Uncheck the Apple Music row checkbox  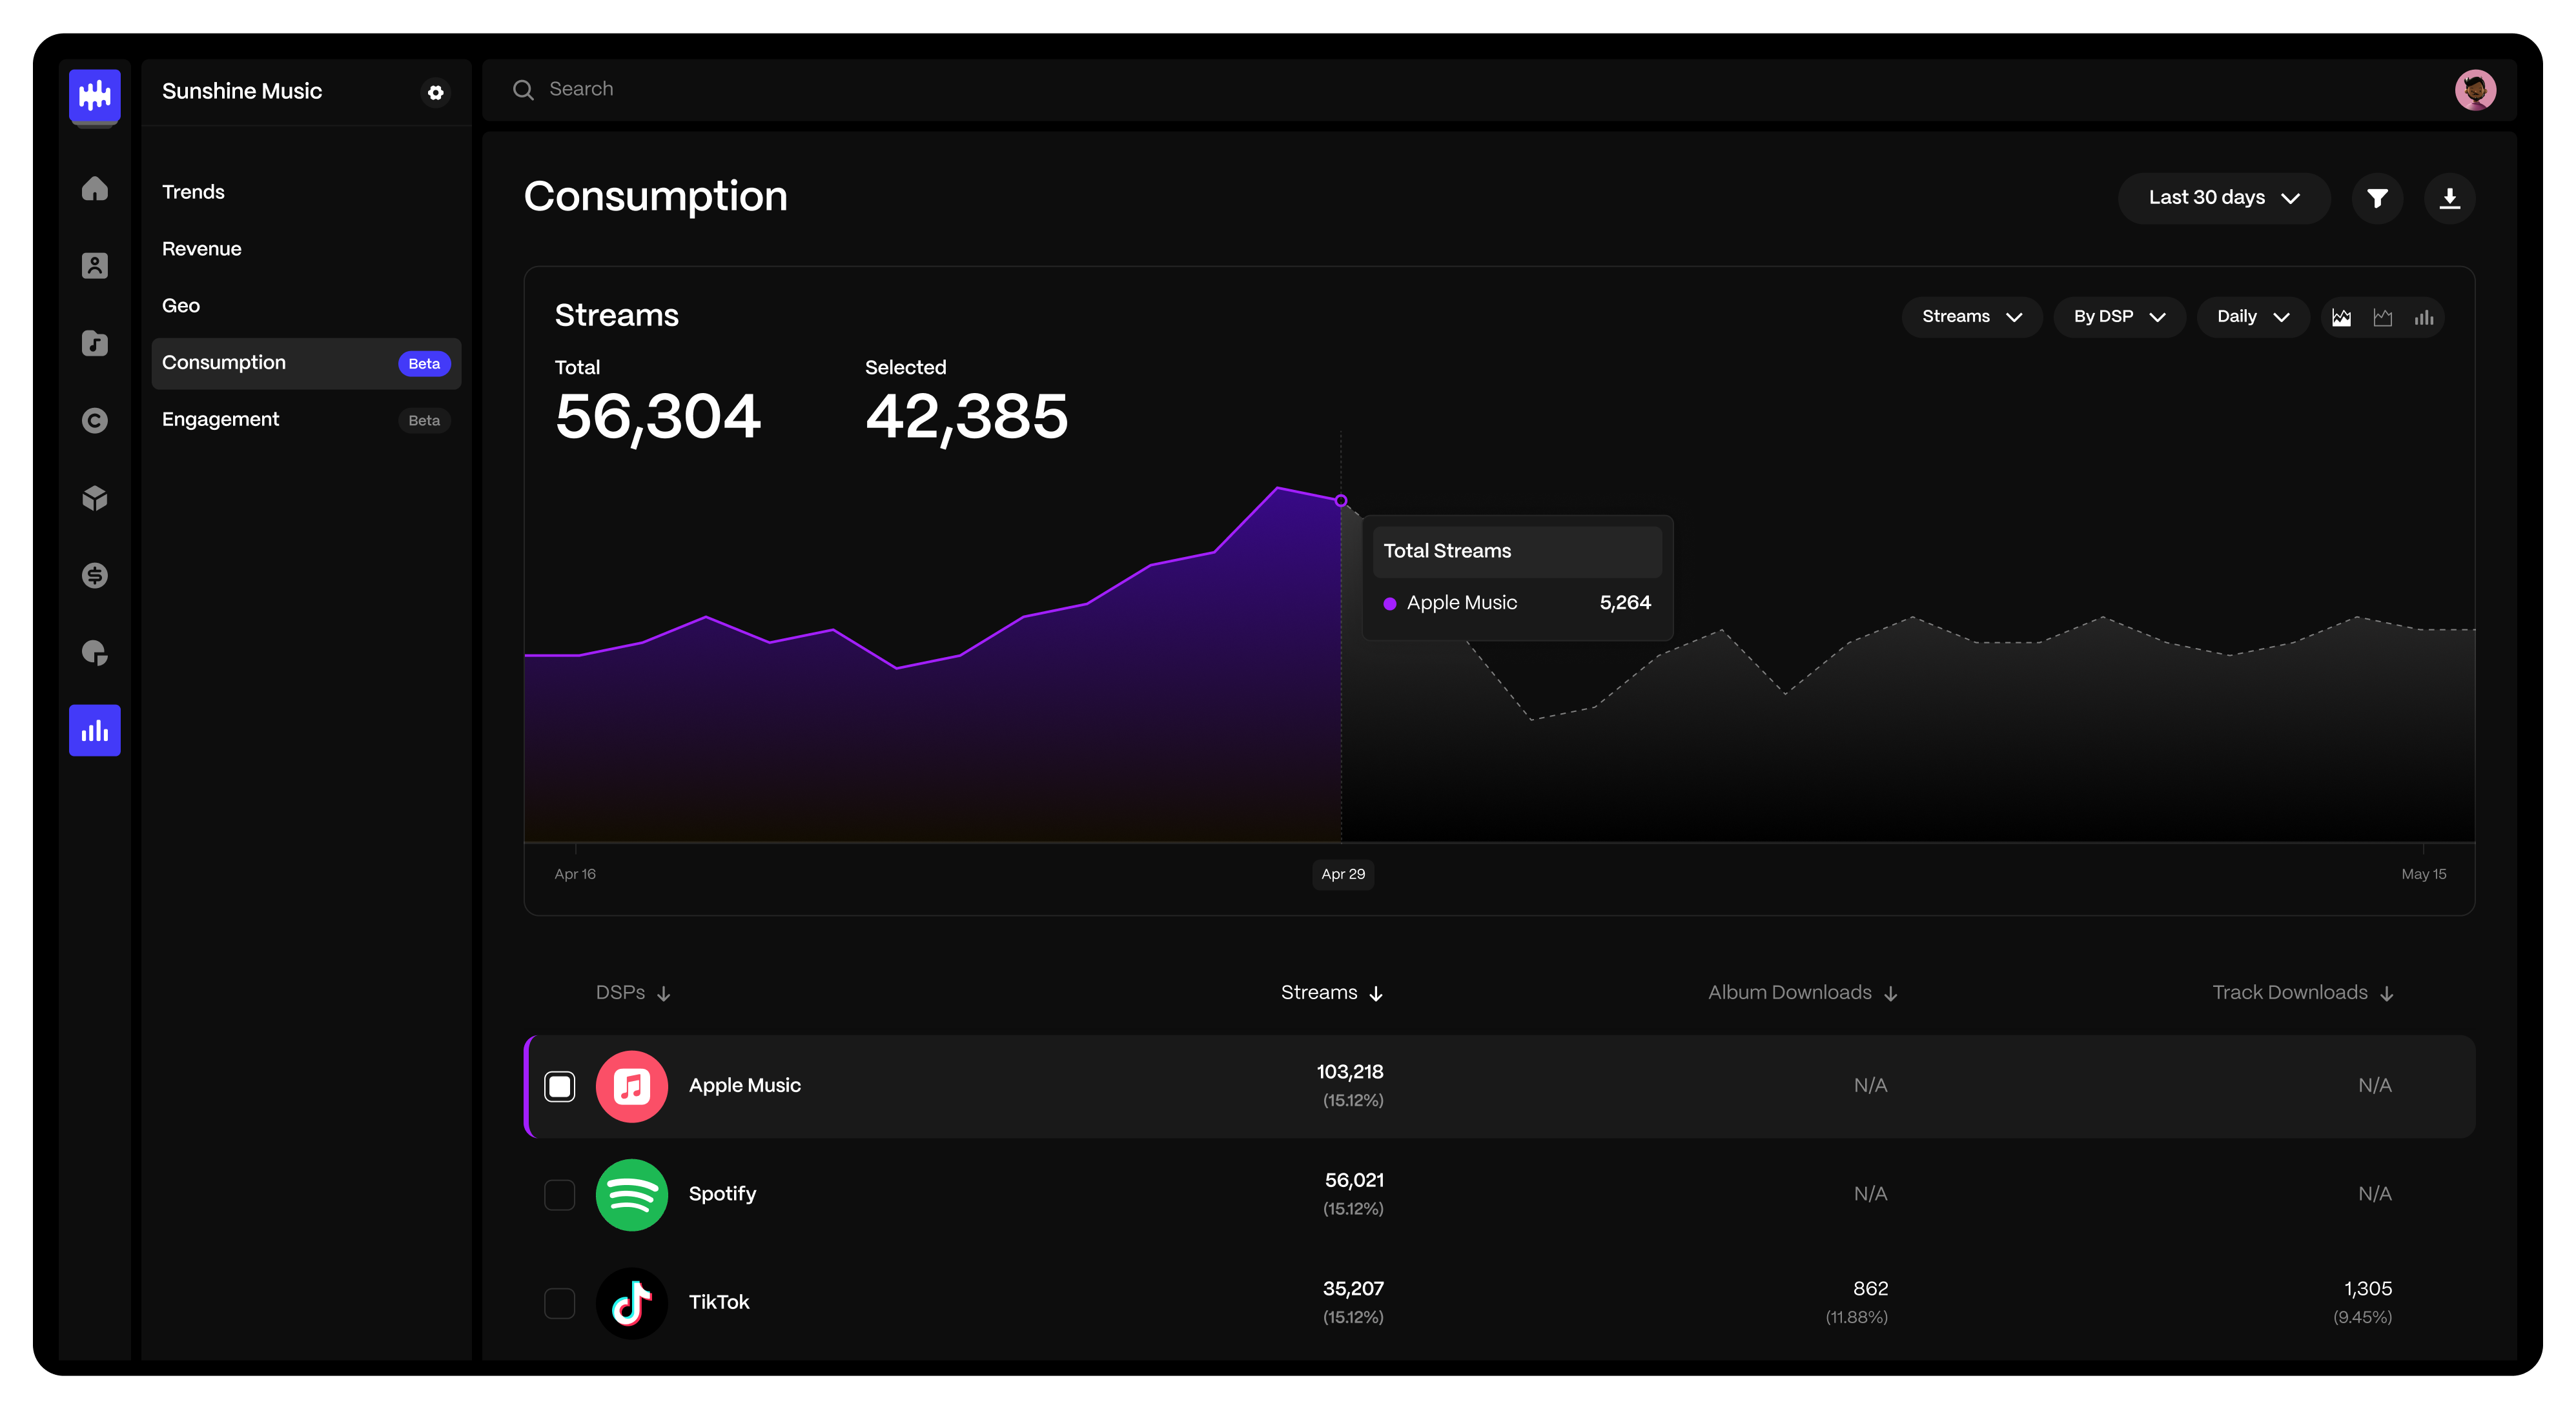pyautogui.click(x=561, y=1086)
